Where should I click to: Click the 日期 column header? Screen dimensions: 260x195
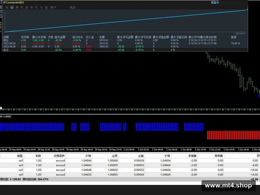[x=6, y=37]
